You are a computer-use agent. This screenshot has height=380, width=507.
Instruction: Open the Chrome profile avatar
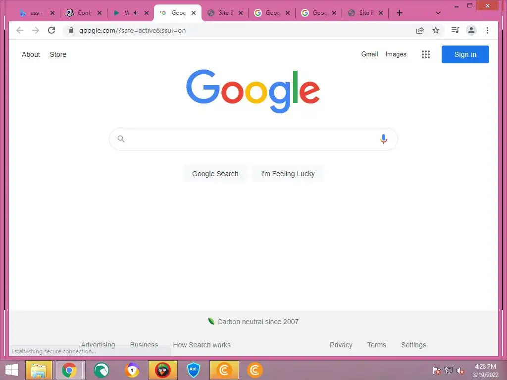click(471, 30)
